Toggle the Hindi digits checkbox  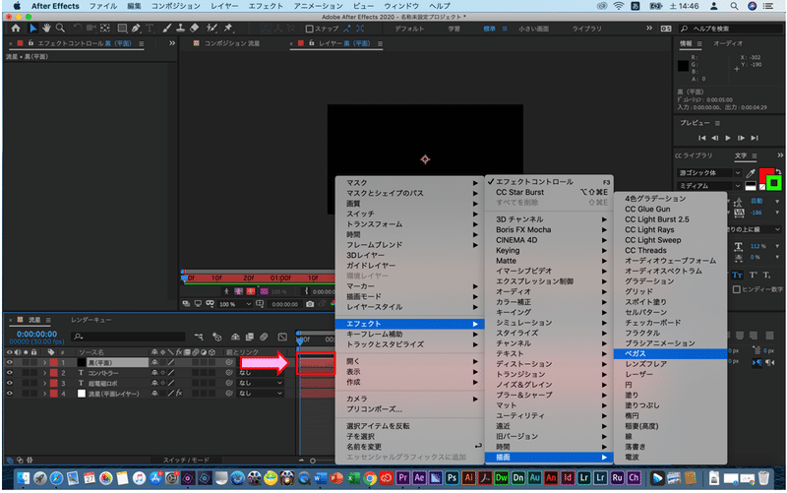[736, 289]
